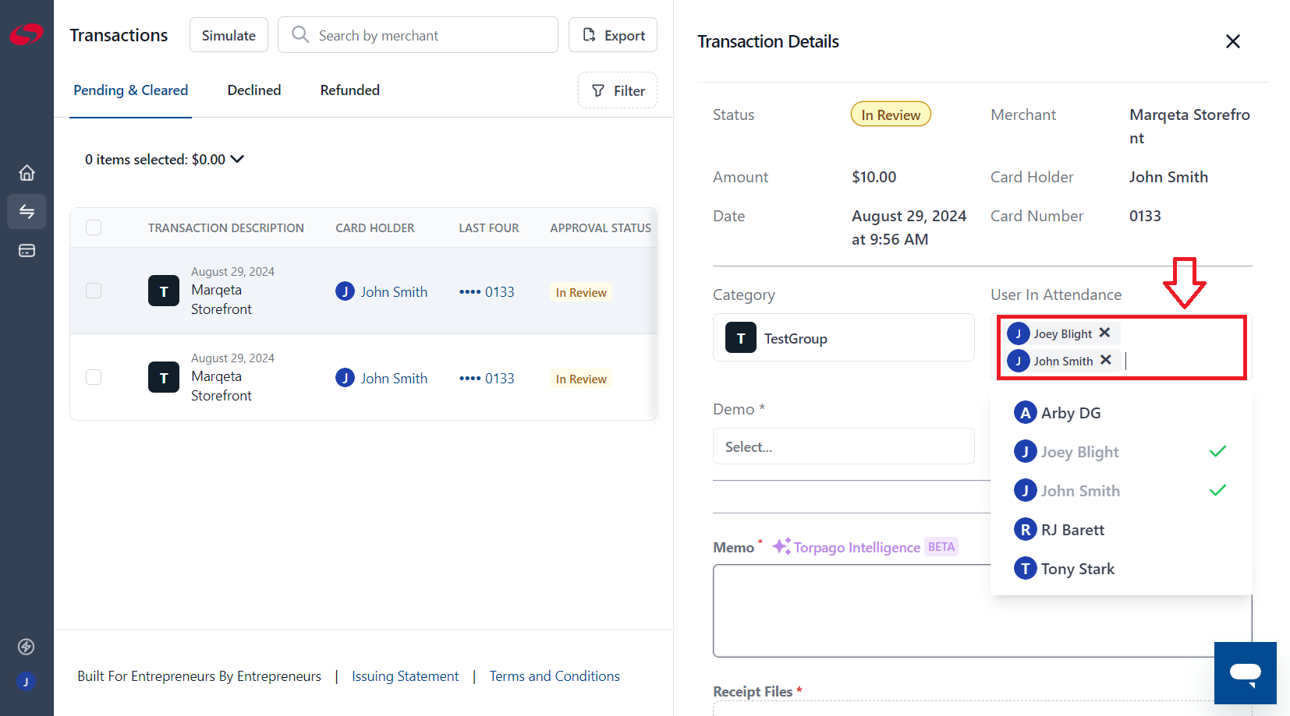Click the Torpago Intelligence sparkle icon
The height and width of the screenshot is (716, 1290).
(x=781, y=546)
